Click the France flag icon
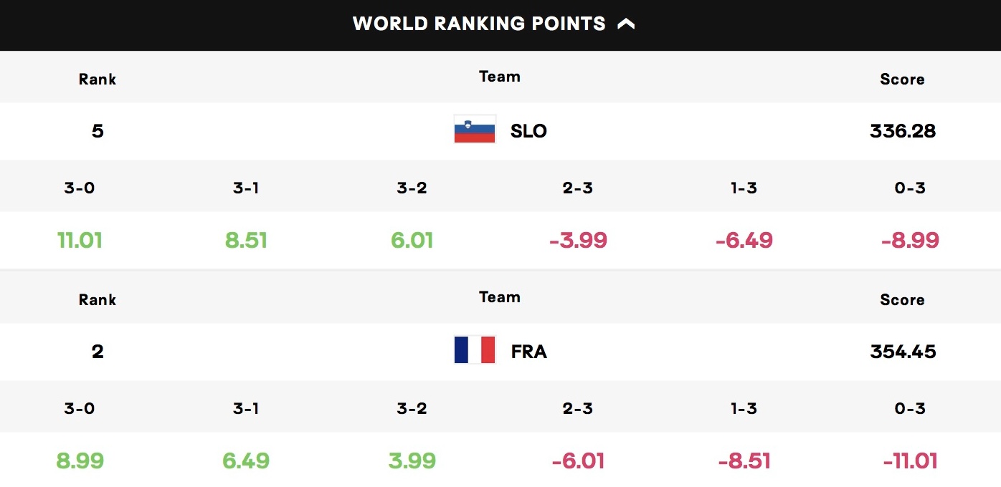The width and height of the screenshot is (1001, 487). [475, 350]
